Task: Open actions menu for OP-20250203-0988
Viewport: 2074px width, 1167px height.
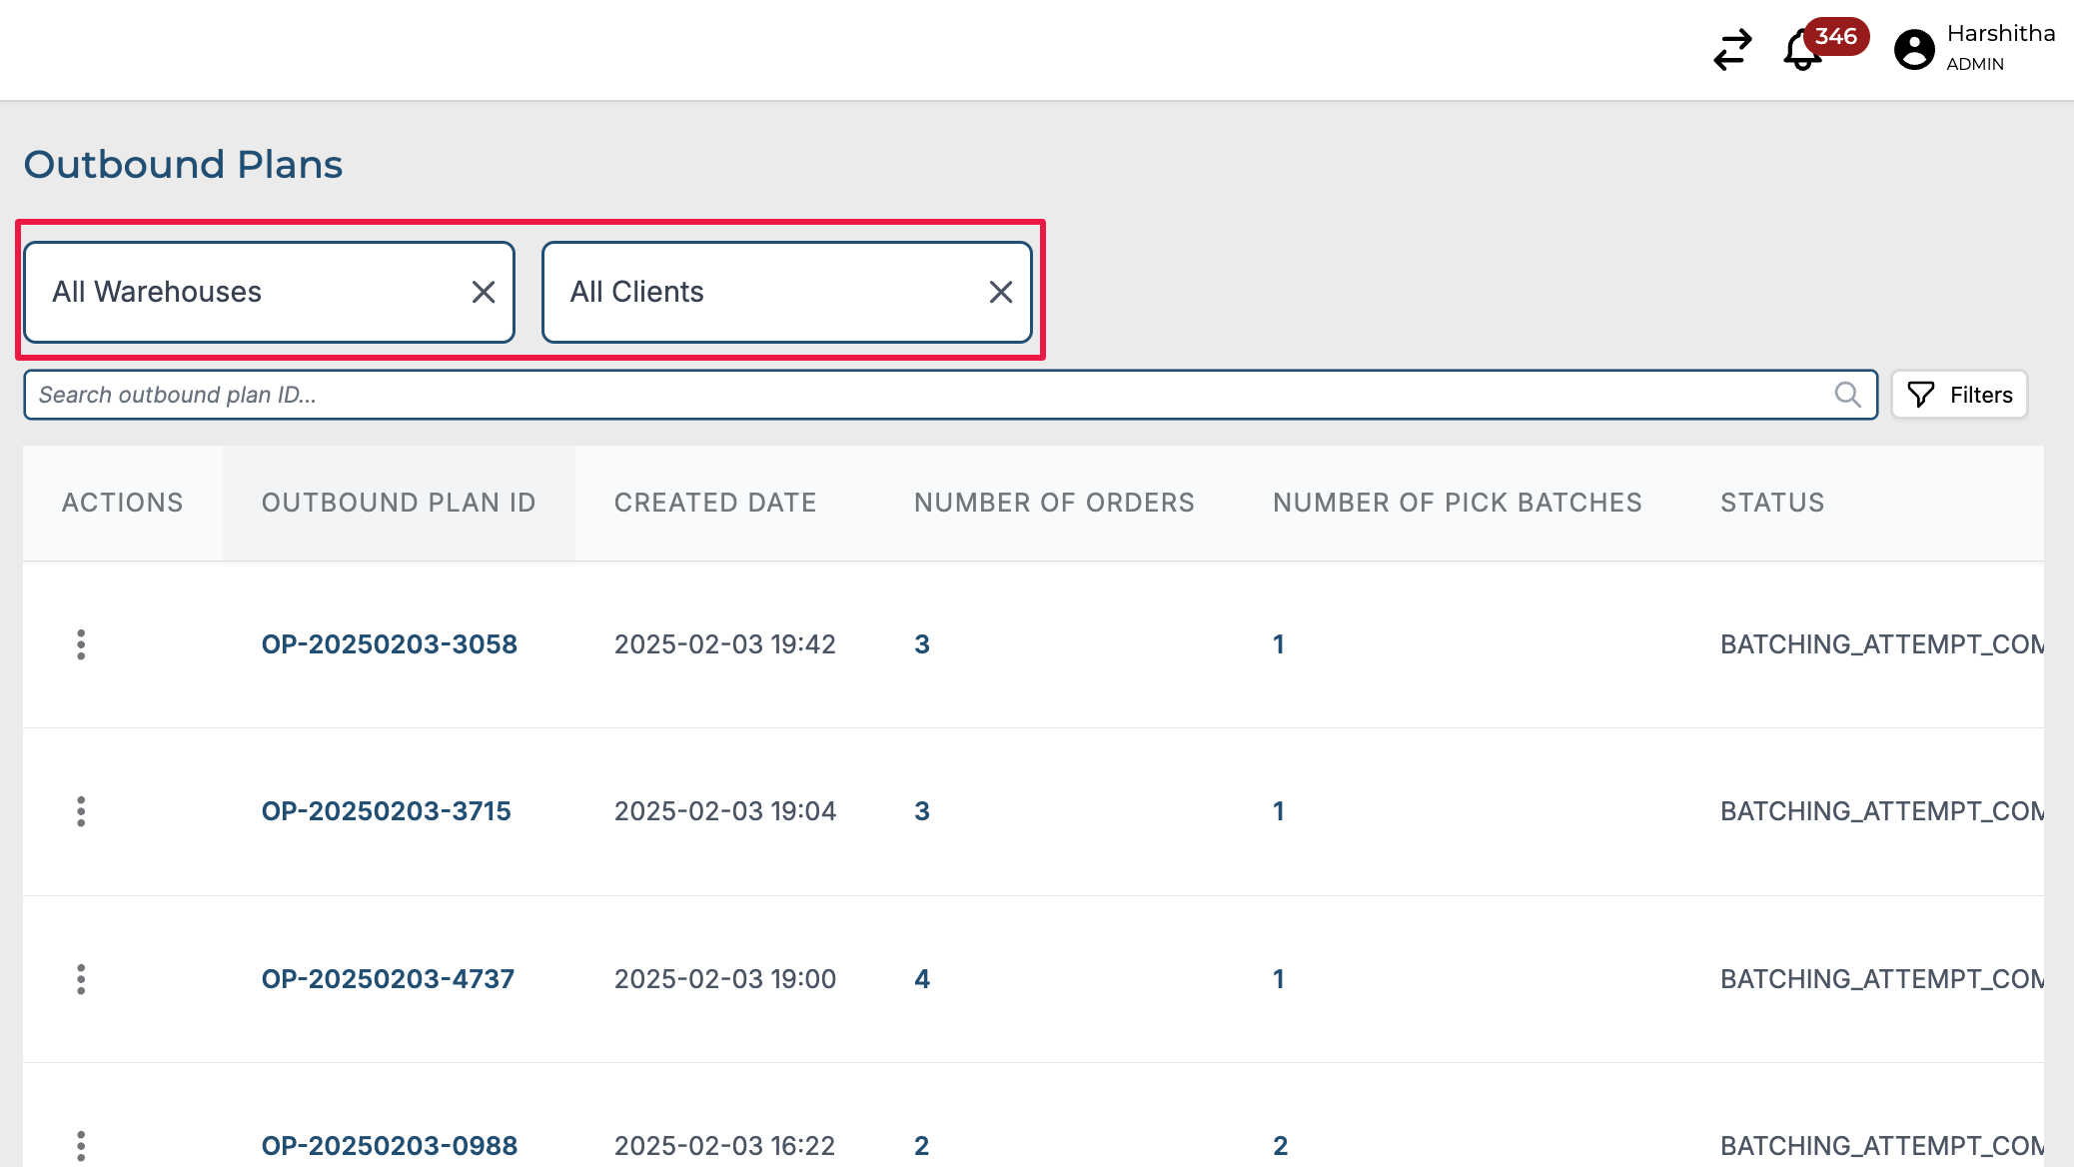Action: coord(81,1145)
